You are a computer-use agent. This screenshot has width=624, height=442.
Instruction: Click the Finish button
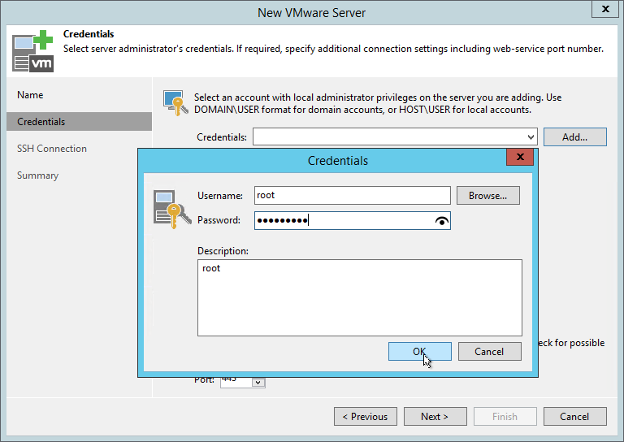505,417
